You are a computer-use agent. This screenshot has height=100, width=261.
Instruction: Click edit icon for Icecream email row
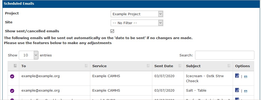[x=237, y=76]
